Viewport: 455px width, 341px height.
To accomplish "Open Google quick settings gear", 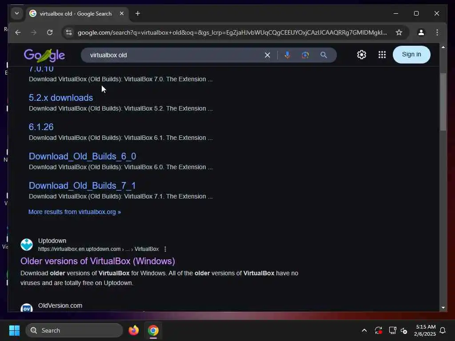I will (x=362, y=55).
